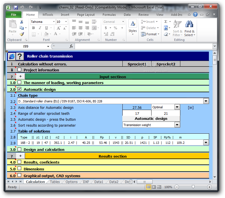The width and height of the screenshot is (225, 198).
Task: Open the chain type standard dropdown
Action: point(206,101)
